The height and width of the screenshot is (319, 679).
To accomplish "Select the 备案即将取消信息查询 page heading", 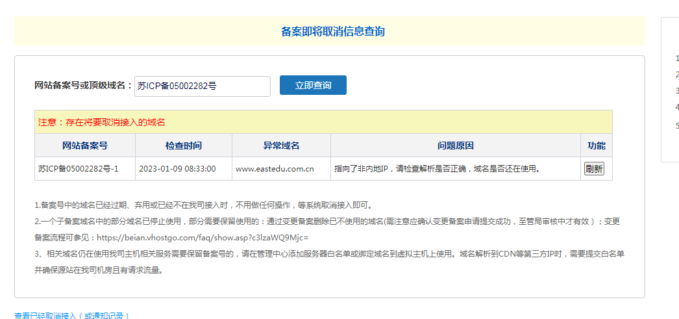I will pos(332,32).
